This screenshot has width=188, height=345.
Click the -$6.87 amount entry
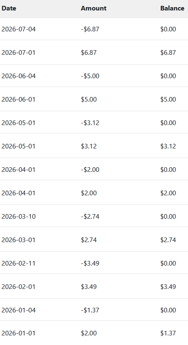click(90, 29)
